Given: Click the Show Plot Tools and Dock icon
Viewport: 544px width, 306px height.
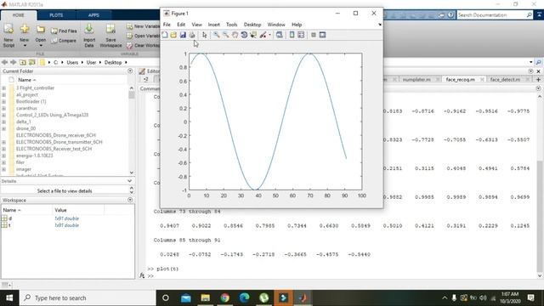Looking at the screenshot, I should coord(322,35).
